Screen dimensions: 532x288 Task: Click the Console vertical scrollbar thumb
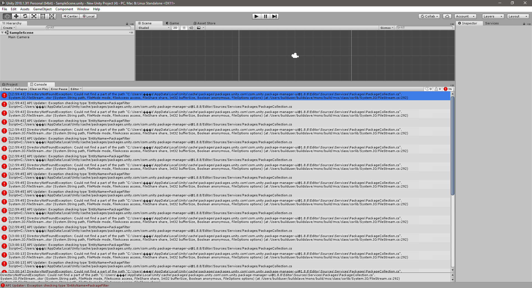click(452, 145)
